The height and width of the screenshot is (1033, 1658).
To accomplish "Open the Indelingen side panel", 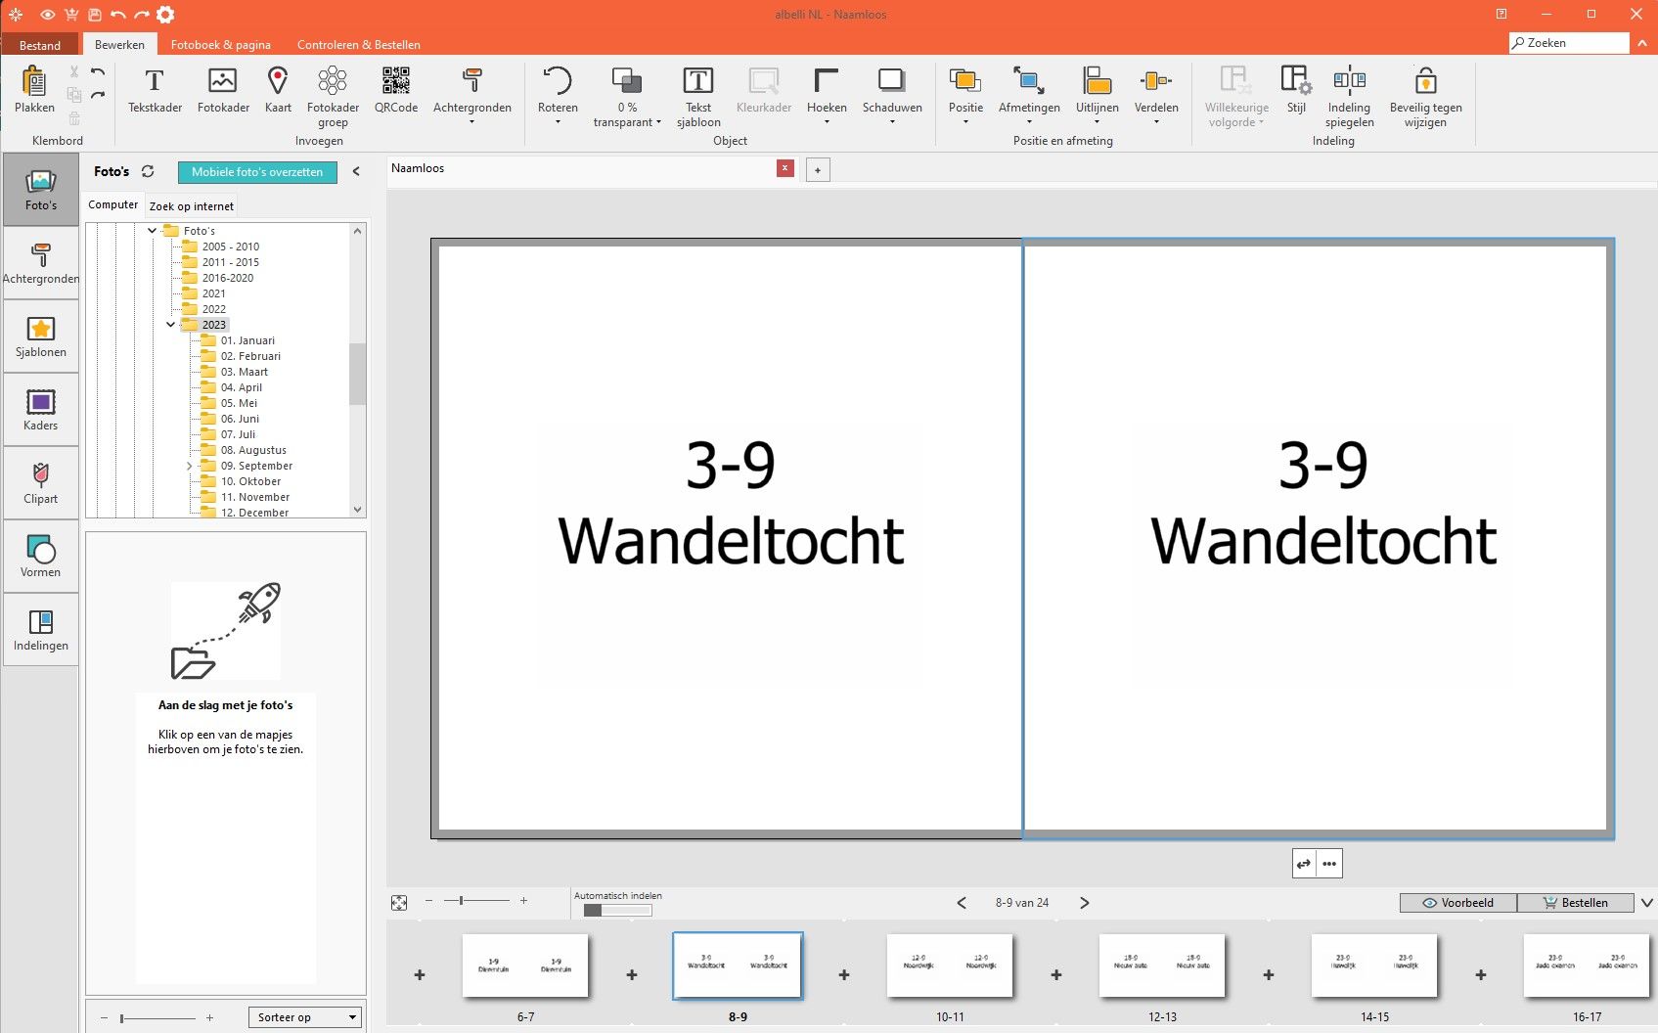I will pyautogui.click(x=40, y=631).
